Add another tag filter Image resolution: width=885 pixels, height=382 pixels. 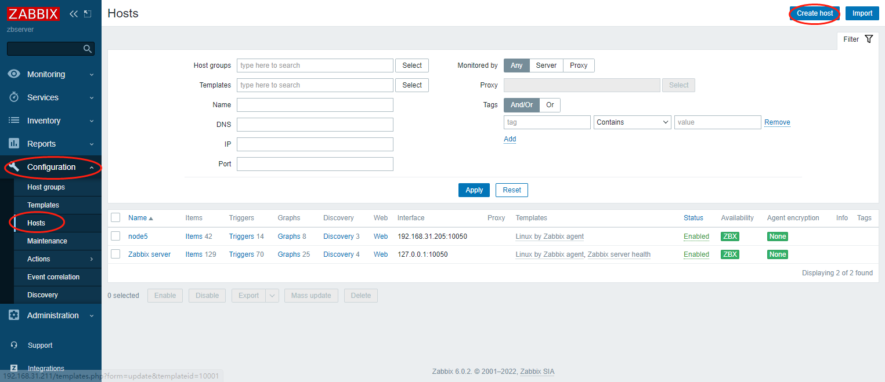(510, 139)
